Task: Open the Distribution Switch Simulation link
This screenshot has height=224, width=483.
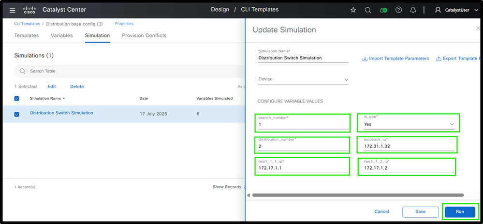Action: click(61, 113)
